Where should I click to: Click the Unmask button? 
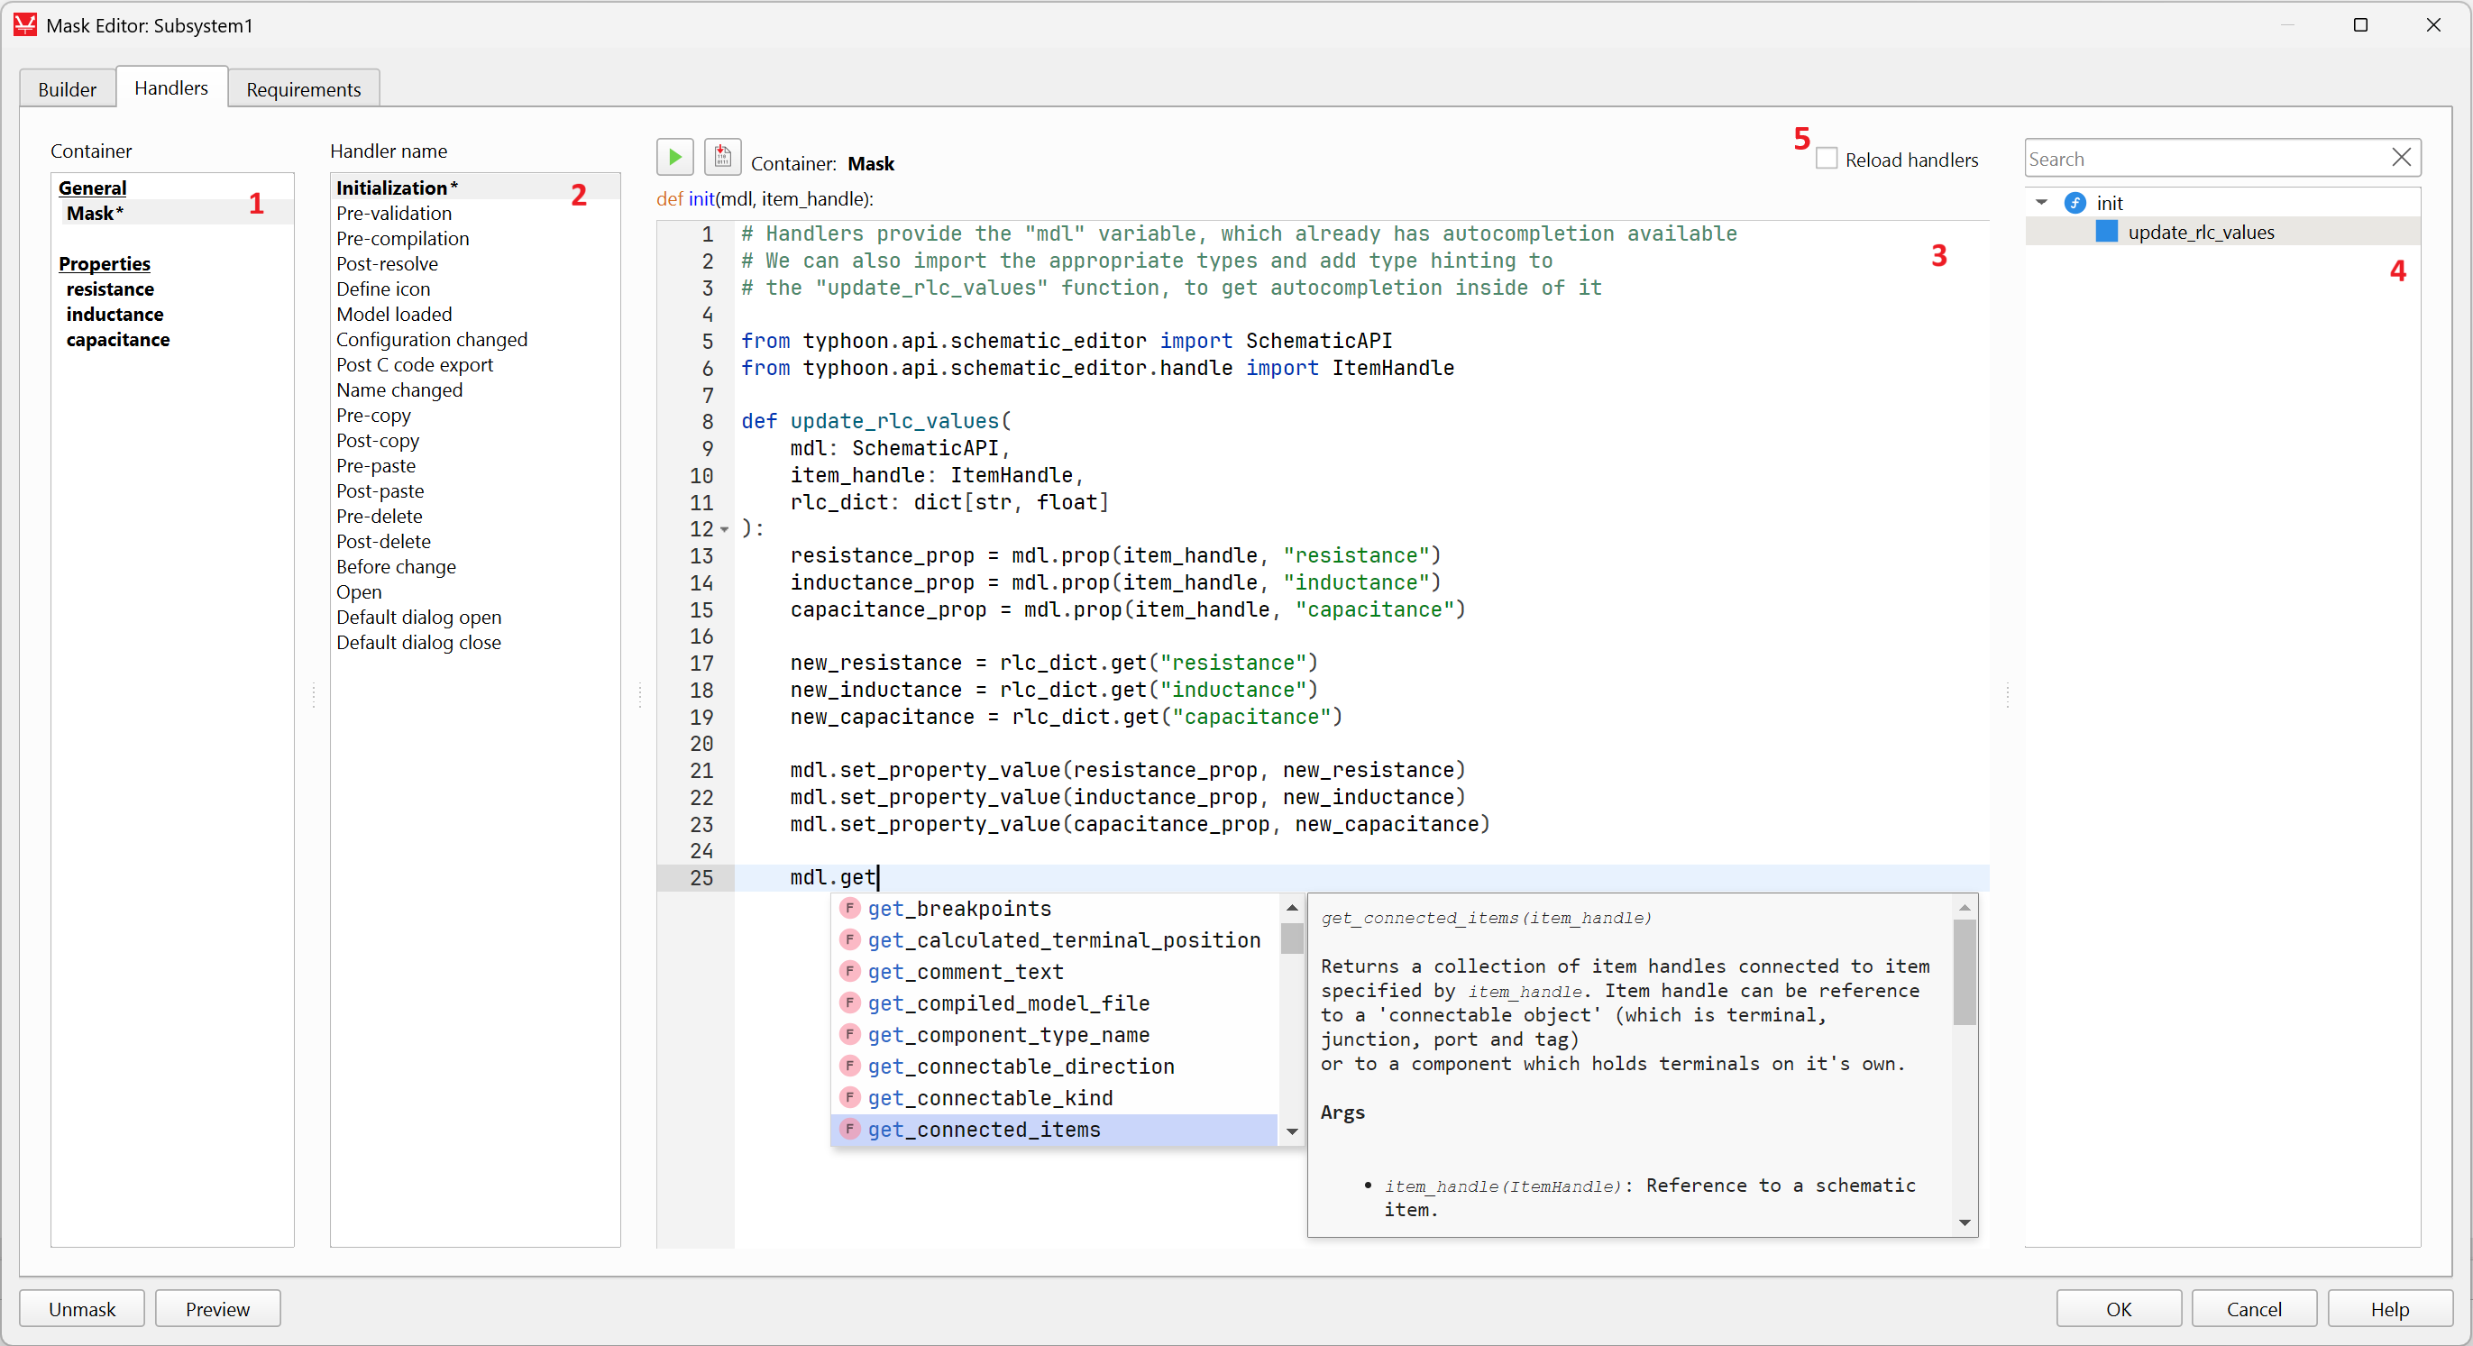[82, 1308]
